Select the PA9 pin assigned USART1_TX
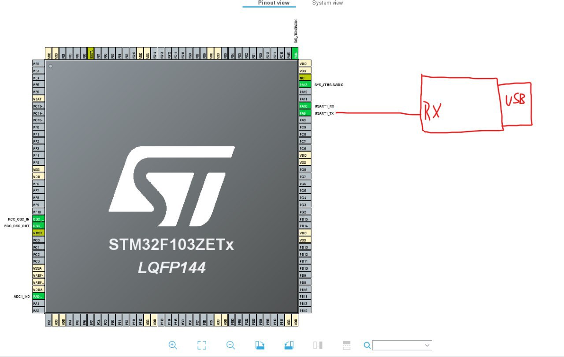Screen dimensions: 564x357 [305, 113]
